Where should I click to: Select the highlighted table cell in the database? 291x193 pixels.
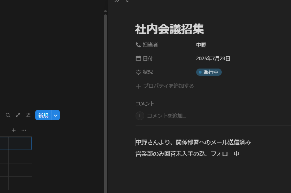(20, 143)
